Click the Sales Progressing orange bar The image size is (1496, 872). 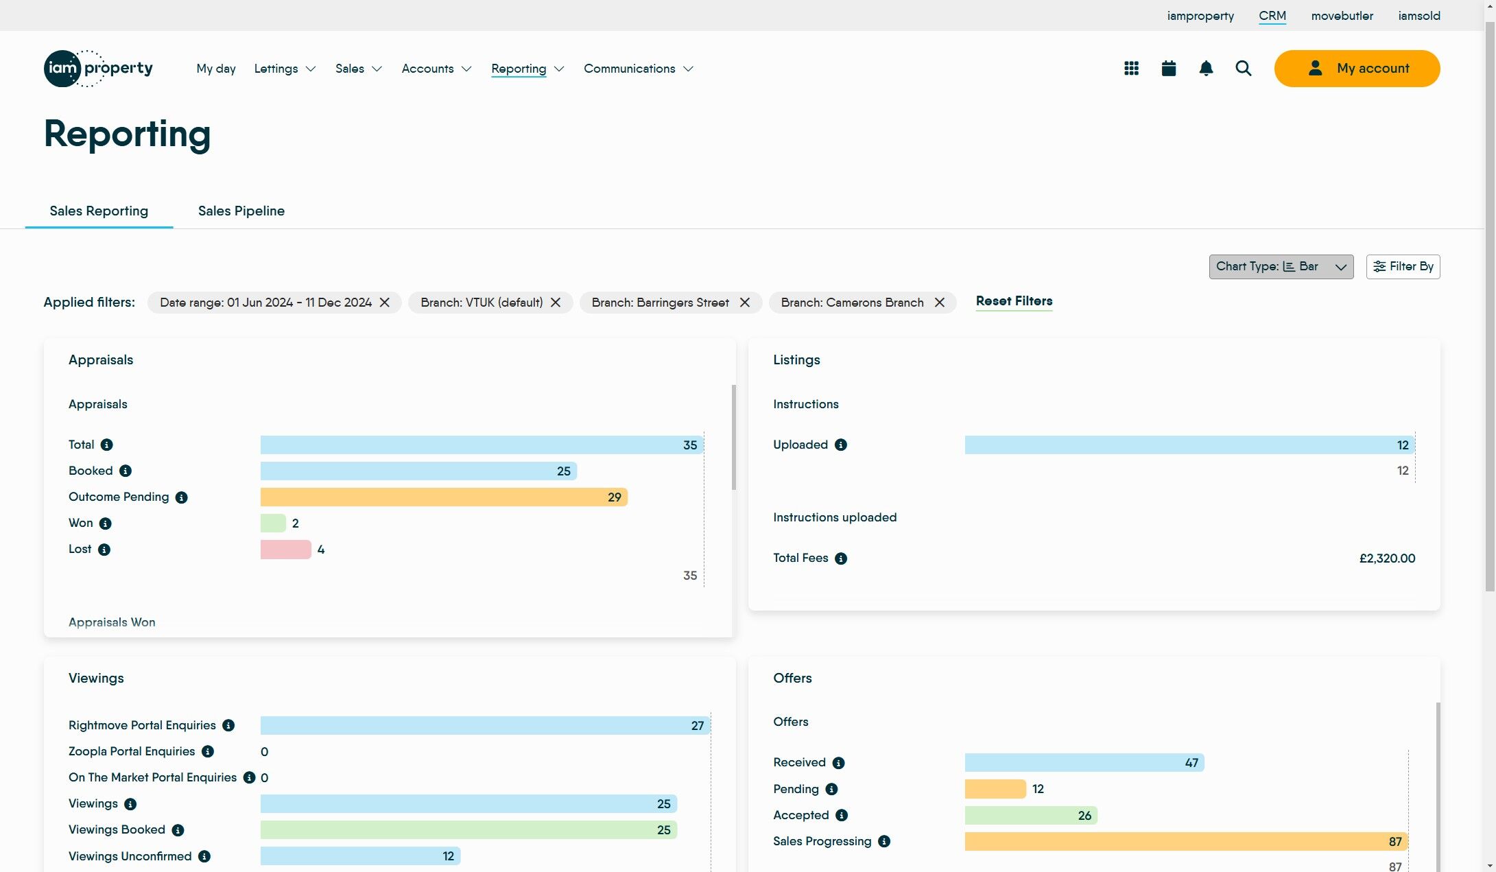1185,842
